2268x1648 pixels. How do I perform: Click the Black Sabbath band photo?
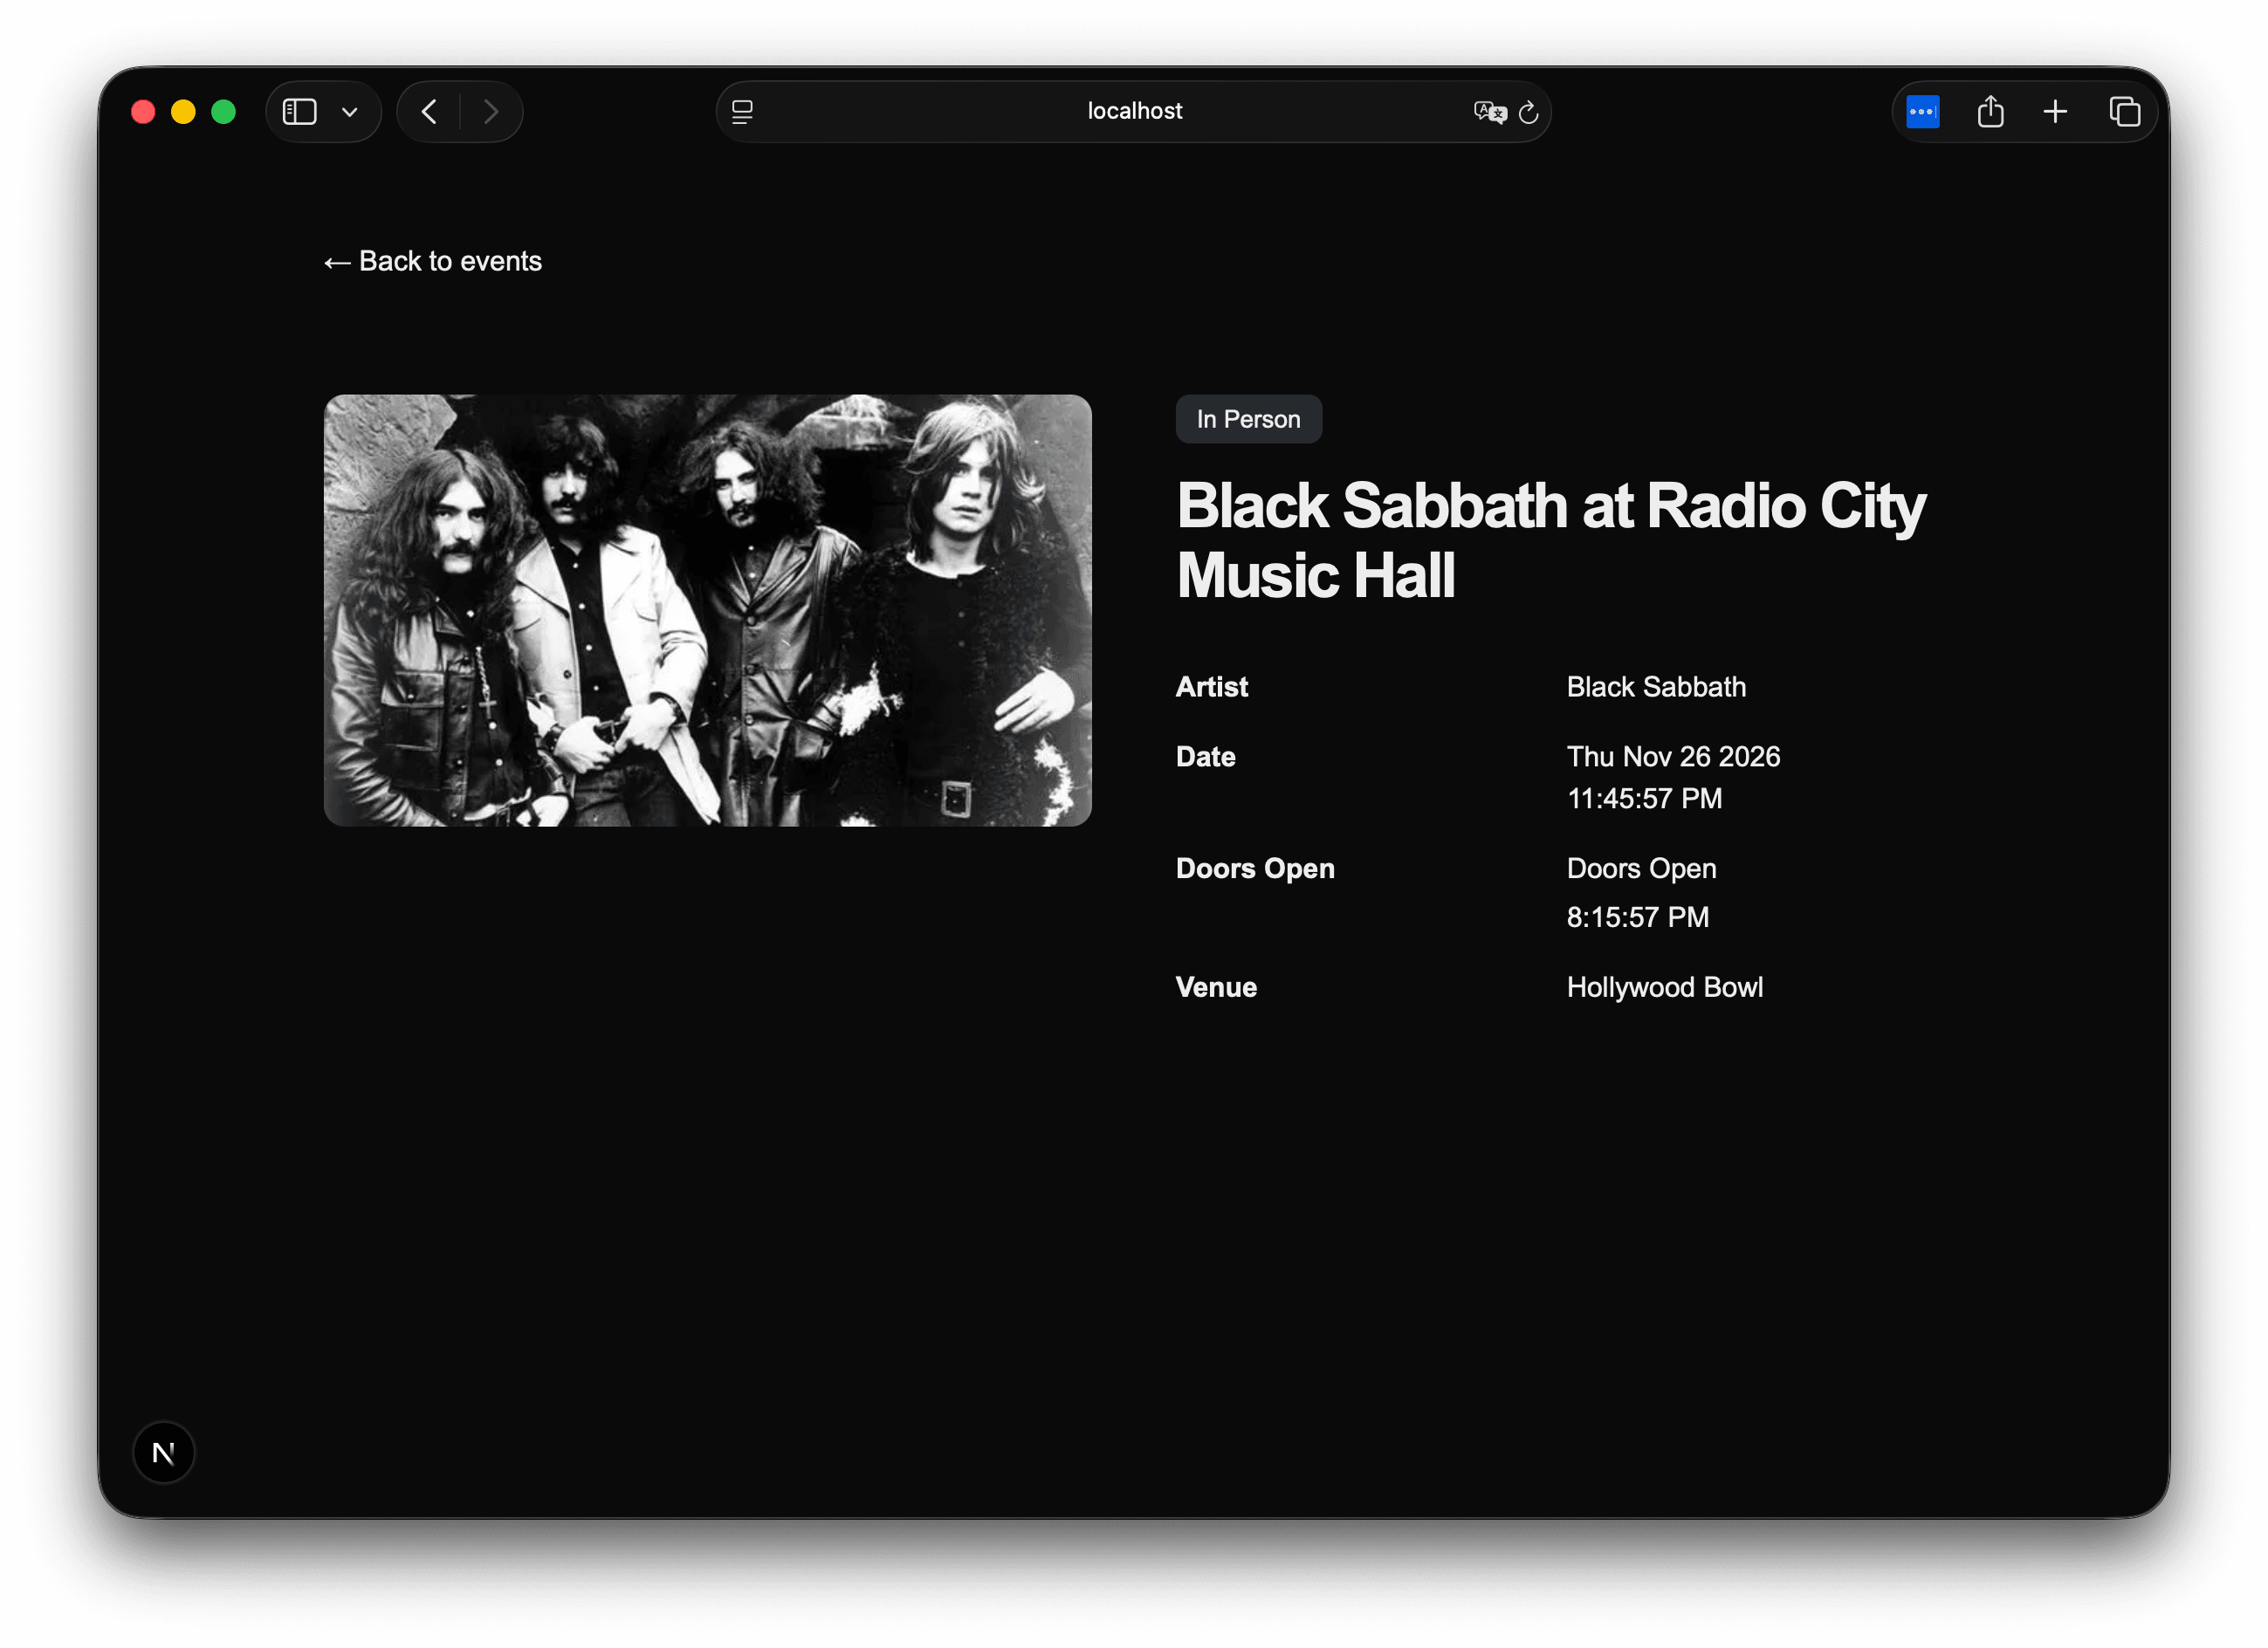pos(707,610)
